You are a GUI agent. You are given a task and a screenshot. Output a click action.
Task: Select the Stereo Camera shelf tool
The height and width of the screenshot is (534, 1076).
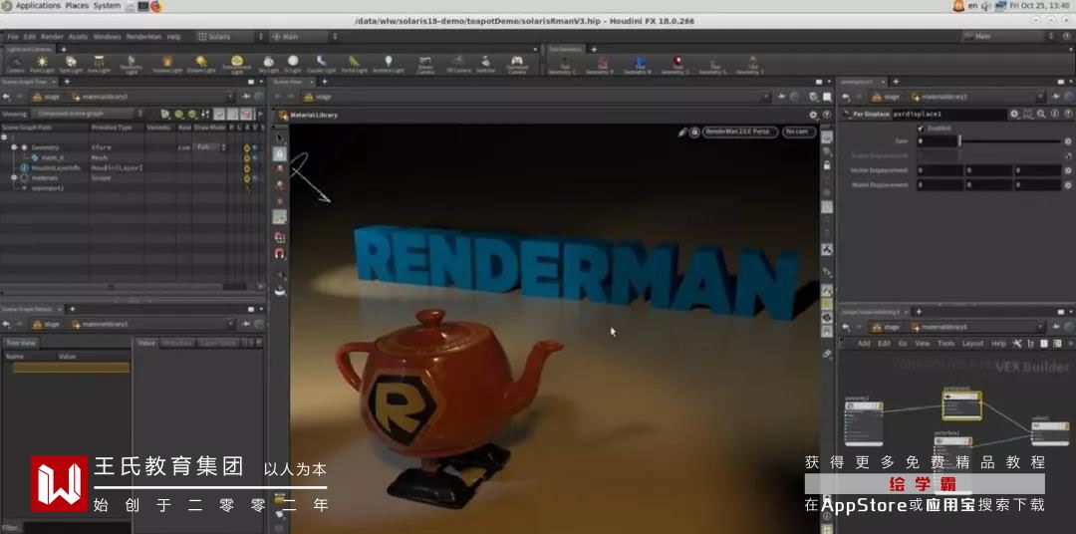click(x=425, y=64)
